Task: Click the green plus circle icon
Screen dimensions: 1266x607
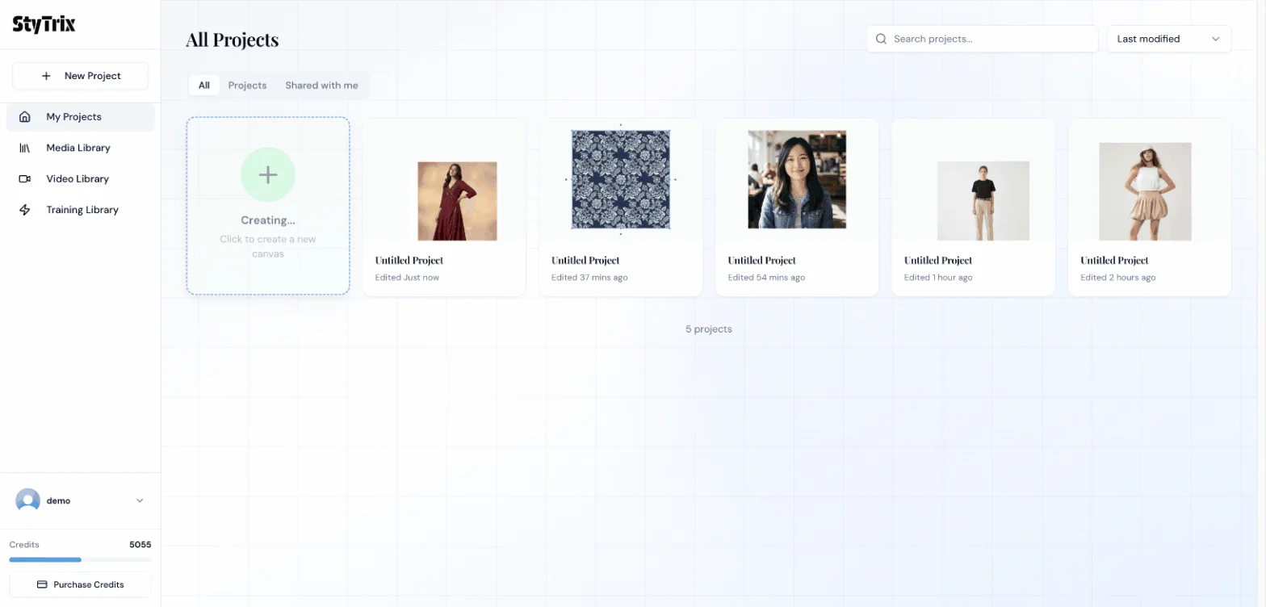Action: tap(268, 174)
